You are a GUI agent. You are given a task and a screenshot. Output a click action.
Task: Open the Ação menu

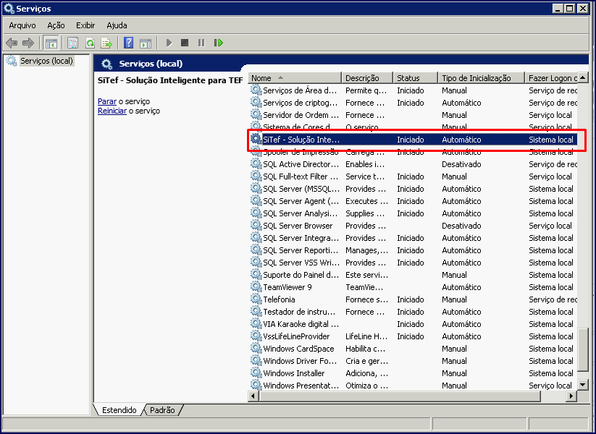[x=56, y=25]
